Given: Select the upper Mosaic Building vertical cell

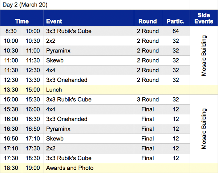Looking at the screenshot, I should coord(204,55).
